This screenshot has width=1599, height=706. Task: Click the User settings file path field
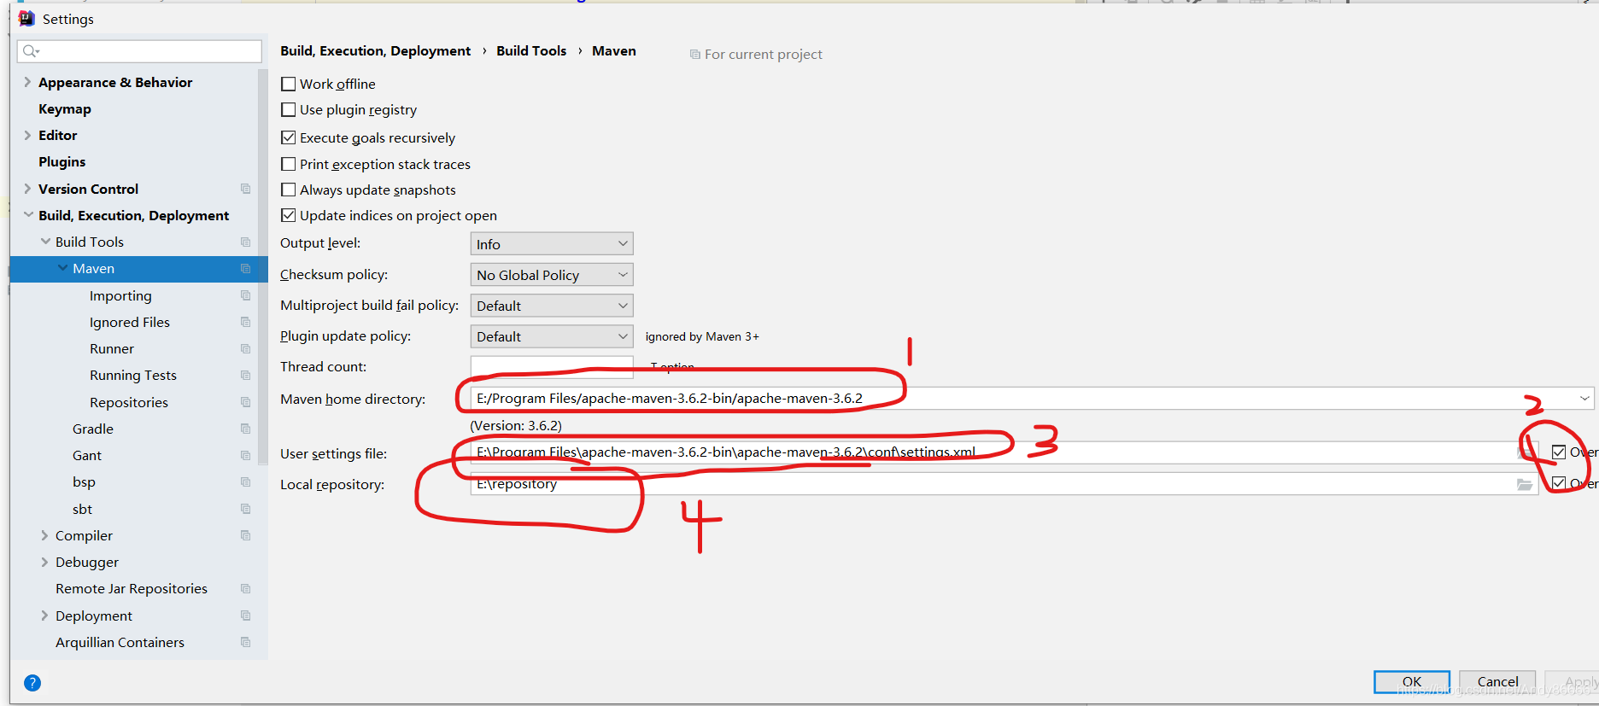coord(1004,452)
